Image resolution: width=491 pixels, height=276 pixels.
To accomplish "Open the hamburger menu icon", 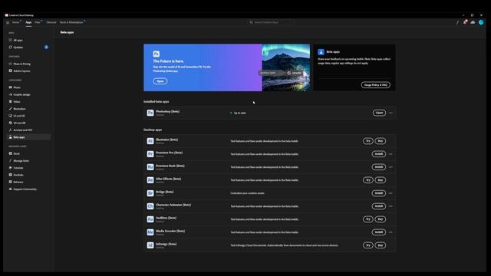I will (x=8, y=22).
